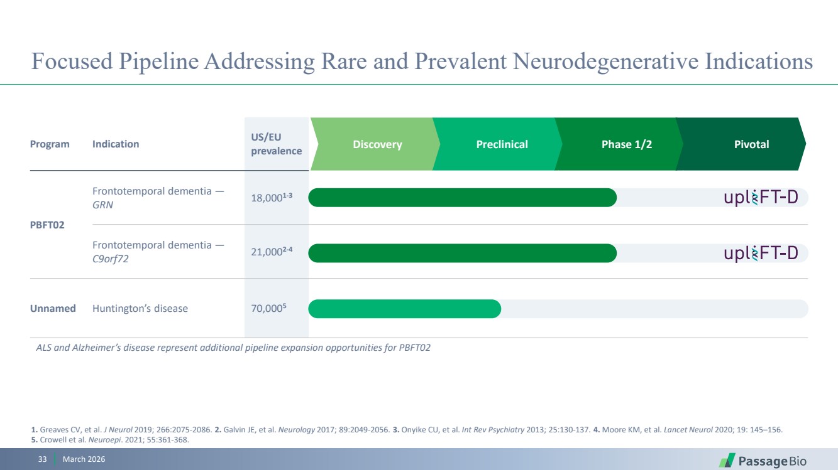Click the ALS and Alzheimer's expansion note
838x470 pixels.
[233, 348]
